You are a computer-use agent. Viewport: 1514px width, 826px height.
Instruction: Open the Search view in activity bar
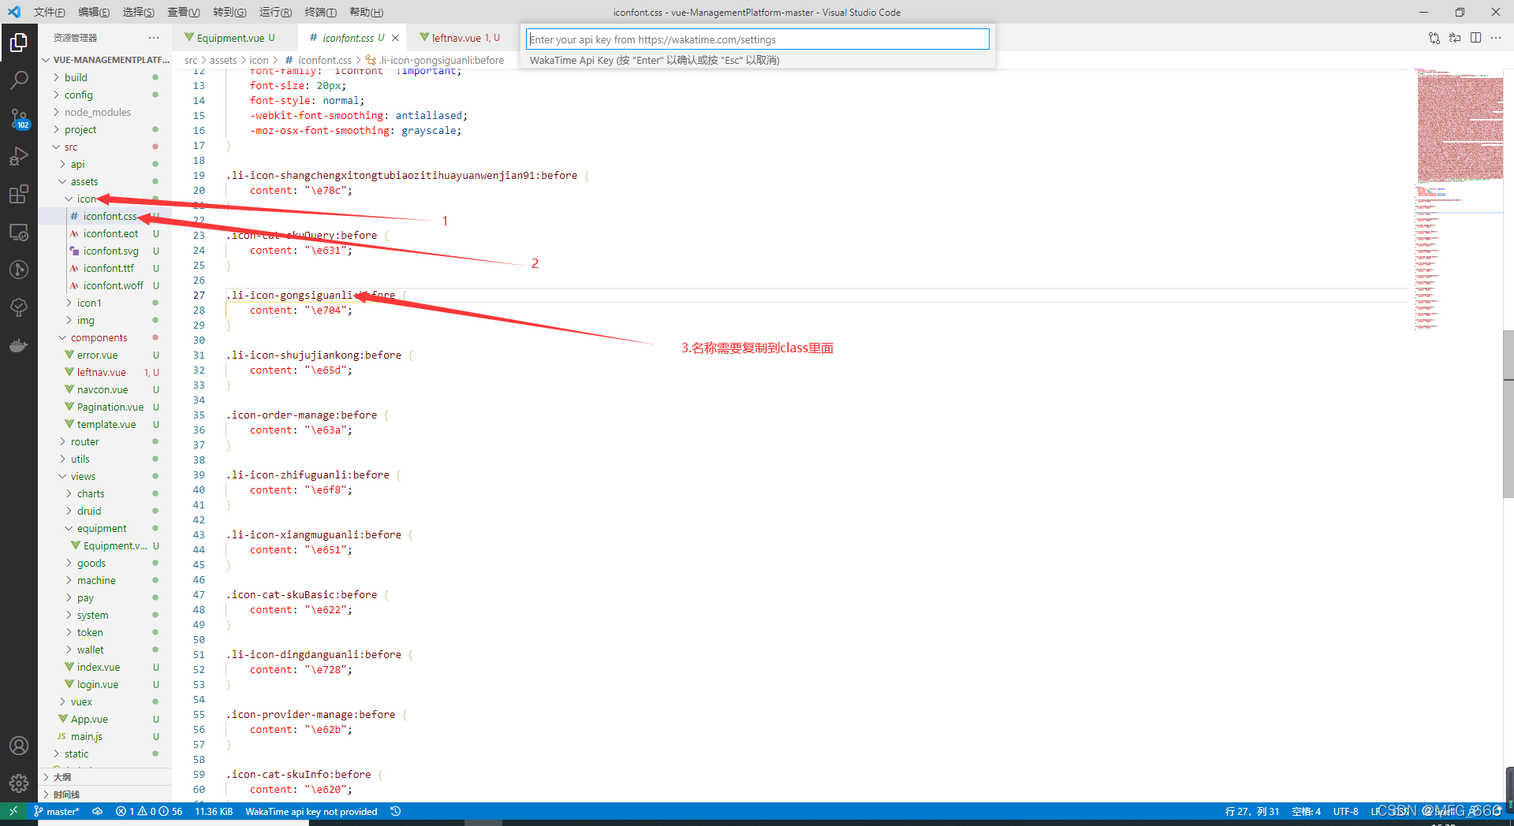pos(19,80)
